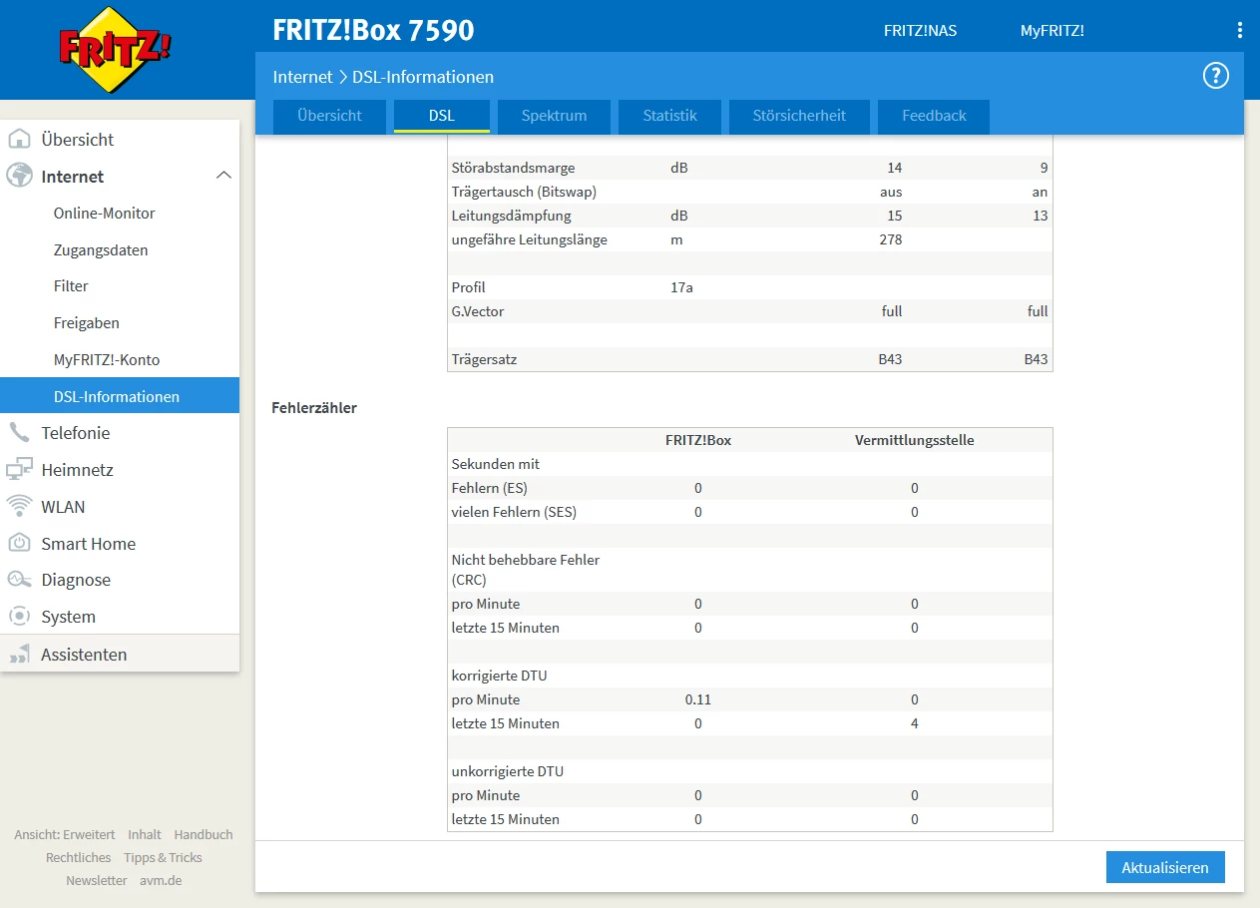The height and width of the screenshot is (908, 1260).
Task: Open the three-dot options menu
Action: pos(1240,31)
